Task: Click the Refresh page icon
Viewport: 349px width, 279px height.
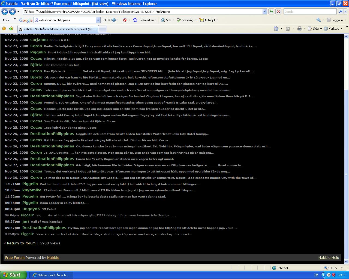Action: coord(271,11)
